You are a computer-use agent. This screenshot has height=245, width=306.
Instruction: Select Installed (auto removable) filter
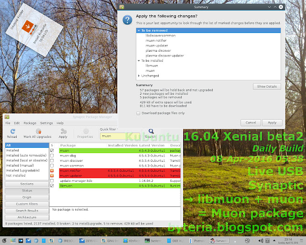(x=27, y=156)
